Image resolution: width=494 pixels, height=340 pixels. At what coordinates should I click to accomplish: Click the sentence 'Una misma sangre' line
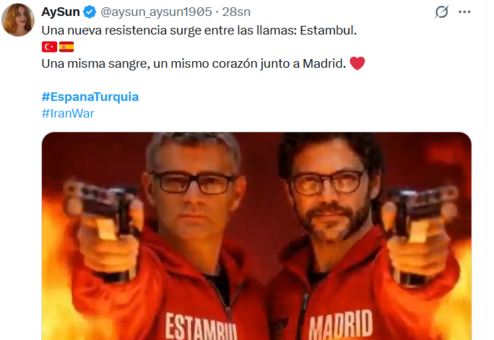pos(193,64)
